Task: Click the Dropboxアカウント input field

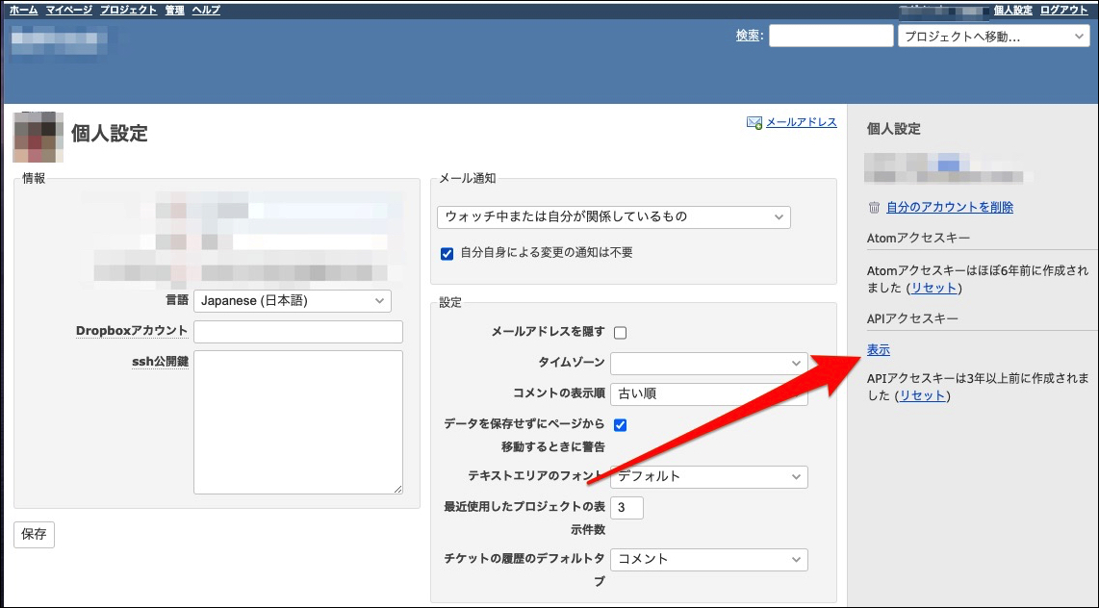Action: click(x=297, y=331)
